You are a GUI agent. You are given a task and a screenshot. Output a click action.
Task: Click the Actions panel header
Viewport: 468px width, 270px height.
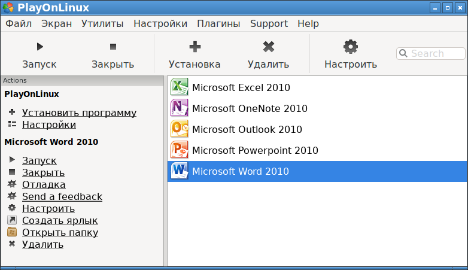82,81
